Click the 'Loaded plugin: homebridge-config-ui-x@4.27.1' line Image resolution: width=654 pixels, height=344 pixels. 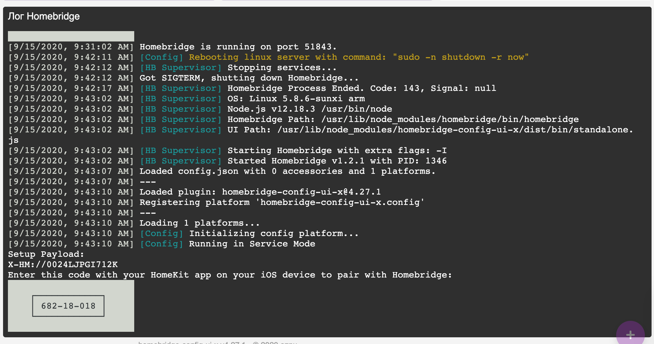pos(194,192)
